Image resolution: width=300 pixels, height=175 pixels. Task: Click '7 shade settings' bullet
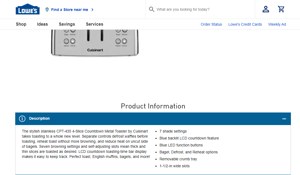click(173, 131)
